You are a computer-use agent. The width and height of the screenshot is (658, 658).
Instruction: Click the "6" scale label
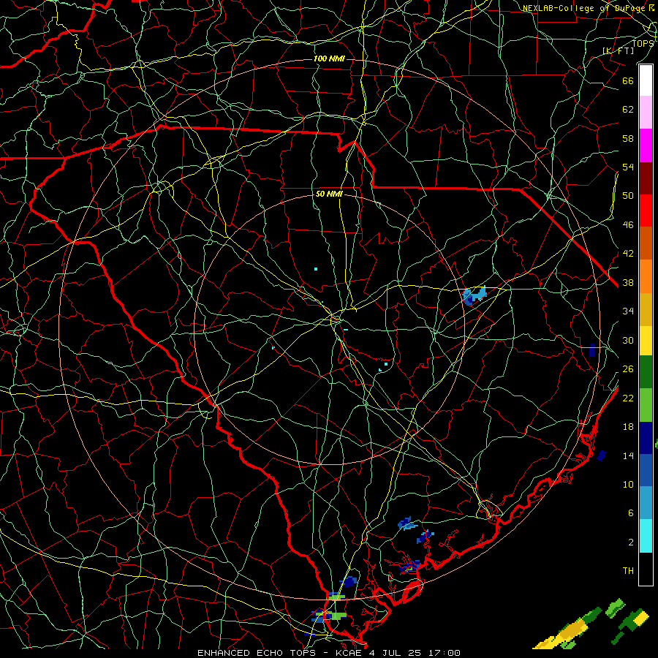click(630, 513)
